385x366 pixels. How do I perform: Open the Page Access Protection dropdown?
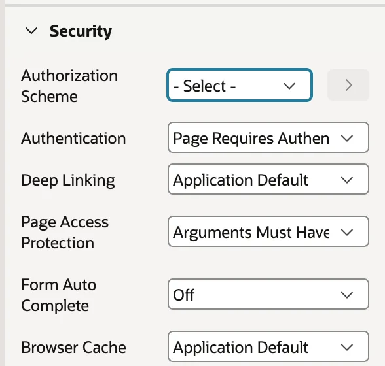268,231
